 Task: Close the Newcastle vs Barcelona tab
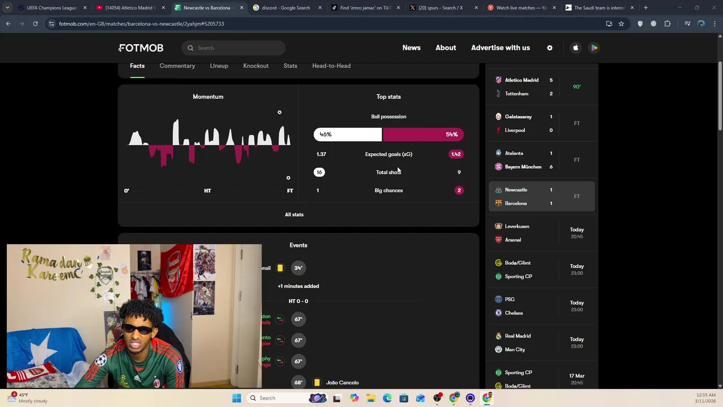(242, 8)
